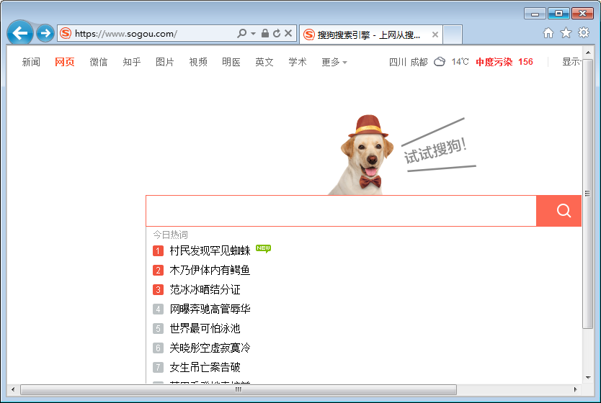Click the rank 1 number badge
Viewport: 601px width, 403px height.
click(x=158, y=250)
